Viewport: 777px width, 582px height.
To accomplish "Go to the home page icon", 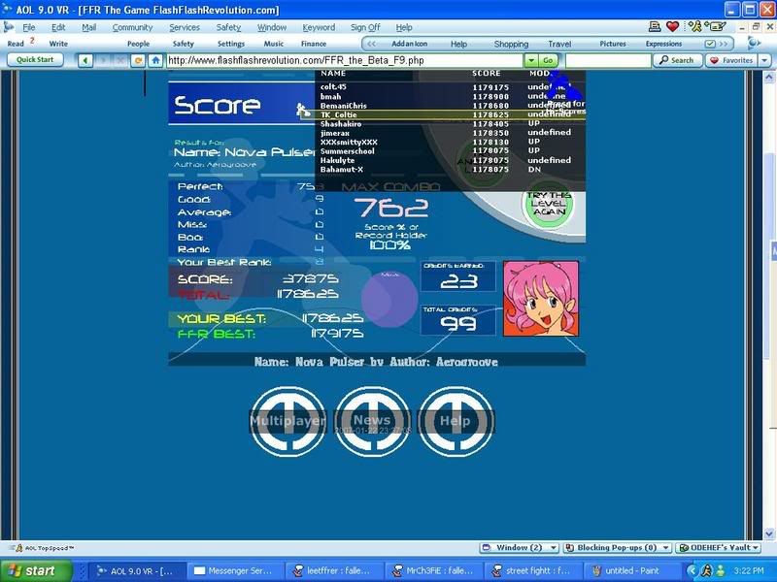I will (x=155, y=60).
